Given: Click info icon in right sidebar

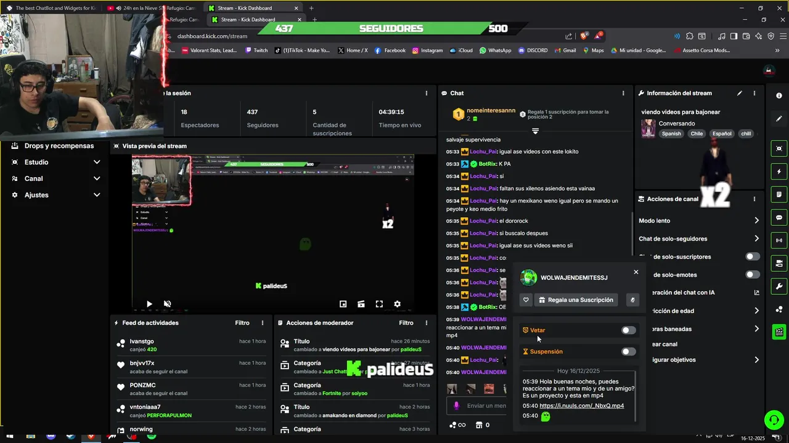Looking at the screenshot, I should [x=779, y=96].
